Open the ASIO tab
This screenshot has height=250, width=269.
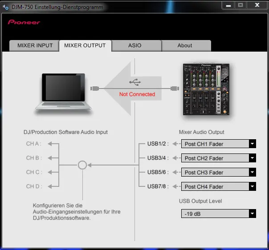pyautogui.click(x=135, y=45)
